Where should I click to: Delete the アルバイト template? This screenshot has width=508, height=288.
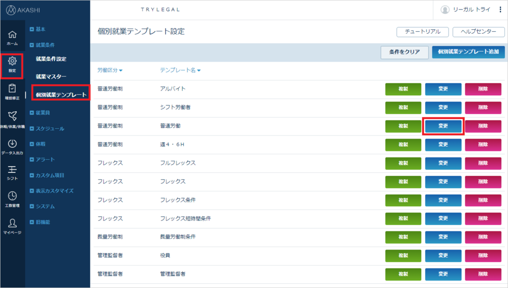[x=483, y=89]
